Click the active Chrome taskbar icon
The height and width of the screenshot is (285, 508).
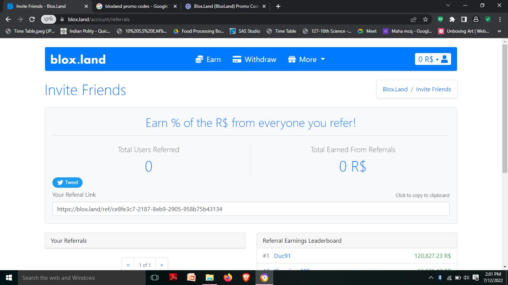(264, 278)
